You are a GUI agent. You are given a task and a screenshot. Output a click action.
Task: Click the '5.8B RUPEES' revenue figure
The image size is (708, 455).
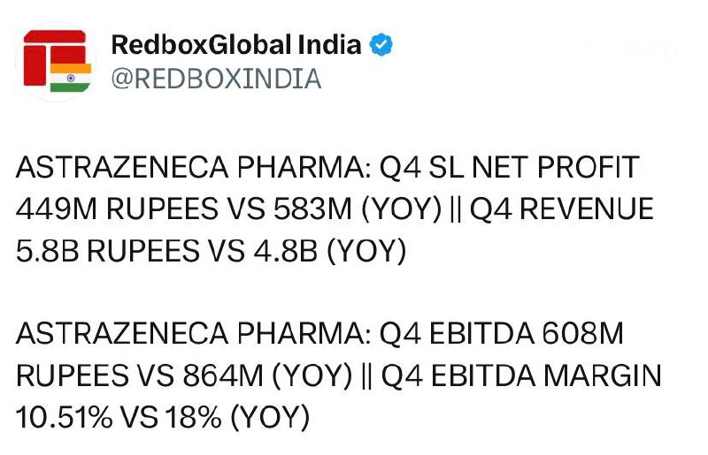tap(107, 251)
